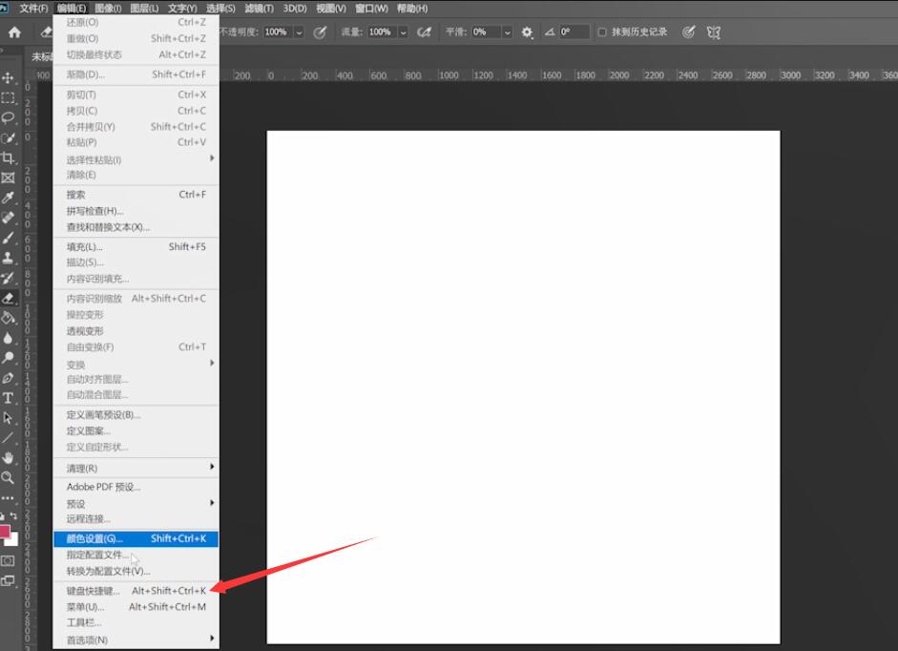The image size is (898, 651).
Task: Expand the Transform submenu
Action: (x=136, y=365)
